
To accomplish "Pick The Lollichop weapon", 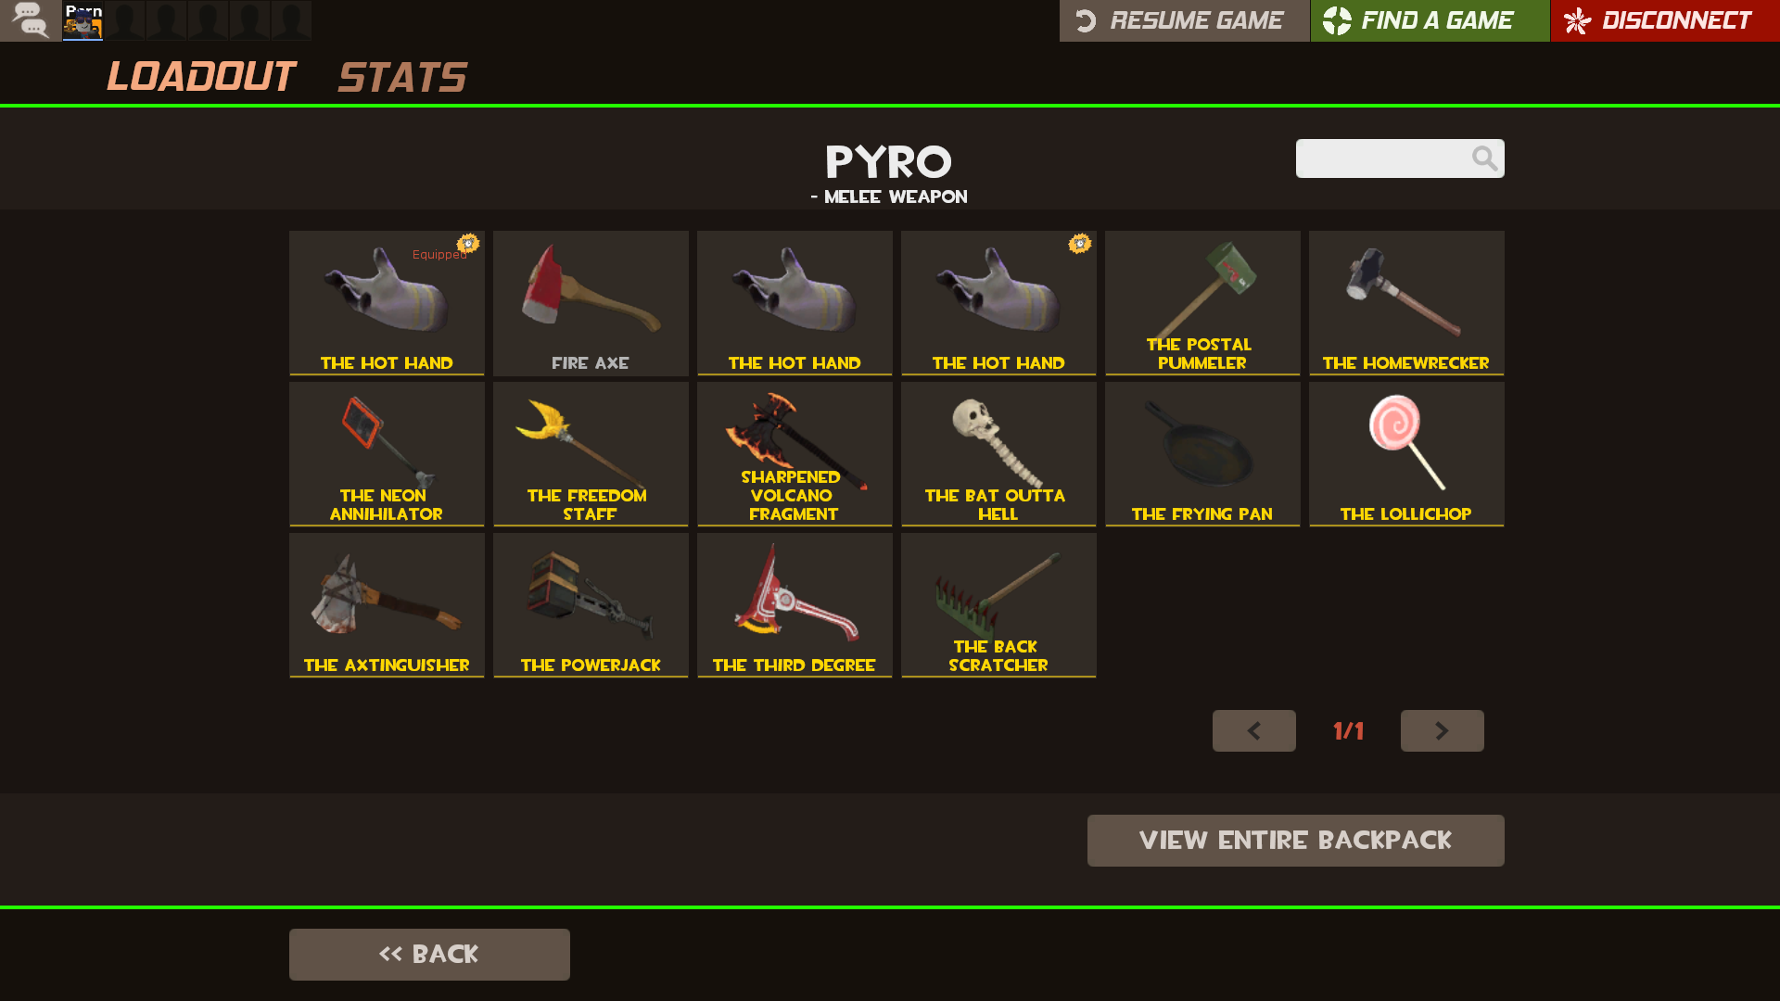I will pos(1406,454).
